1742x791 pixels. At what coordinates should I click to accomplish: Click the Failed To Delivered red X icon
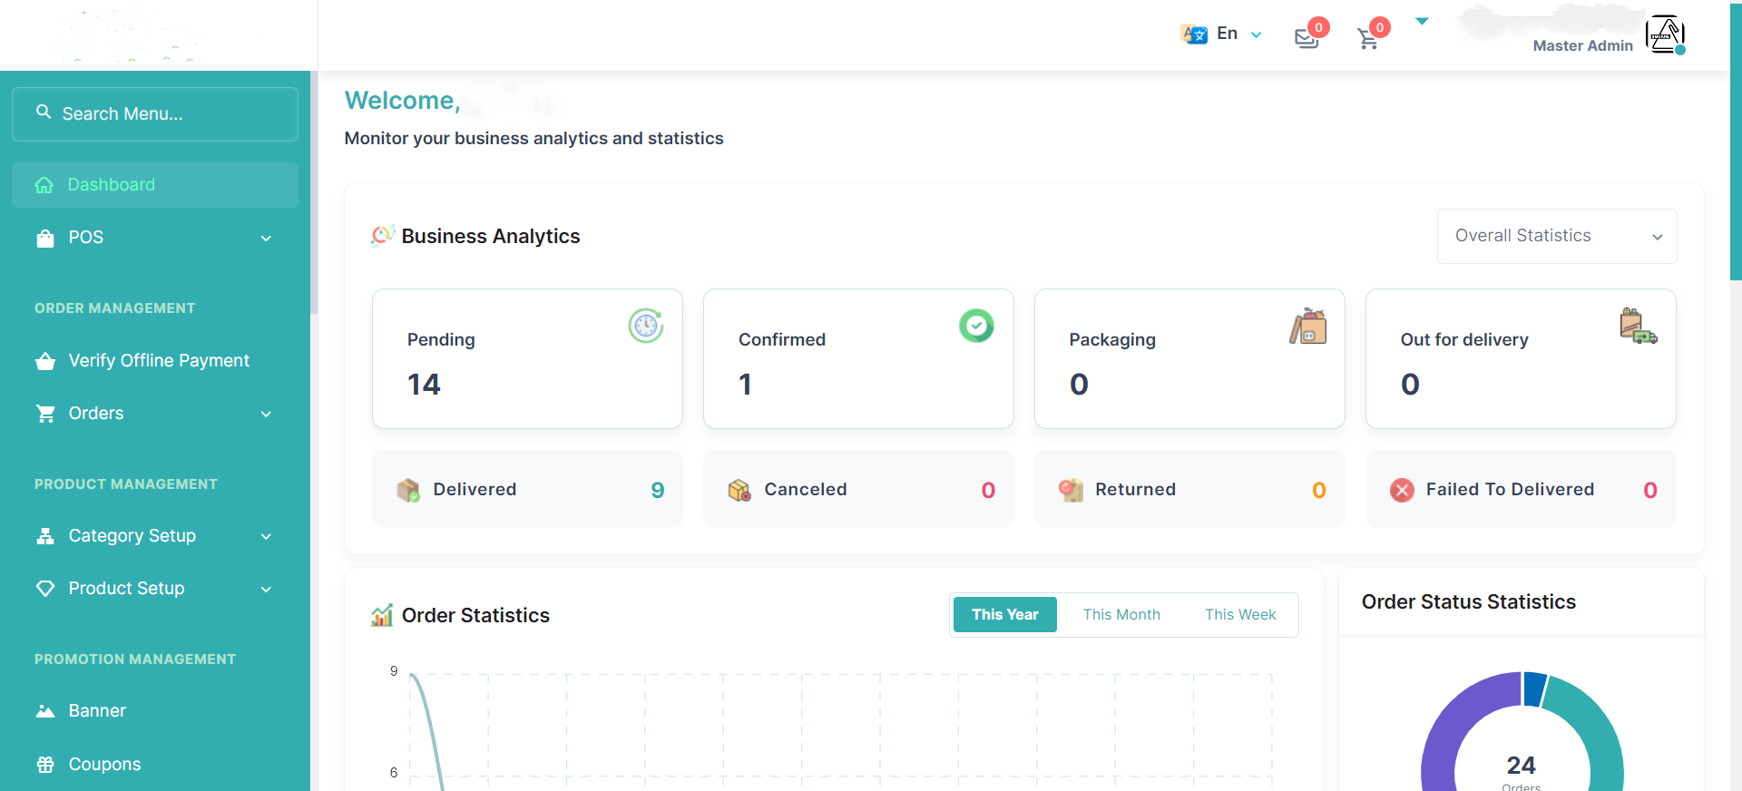click(1402, 490)
